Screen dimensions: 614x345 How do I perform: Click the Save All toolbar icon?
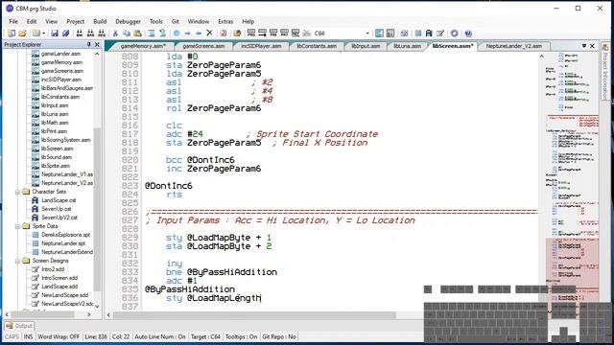point(65,34)
